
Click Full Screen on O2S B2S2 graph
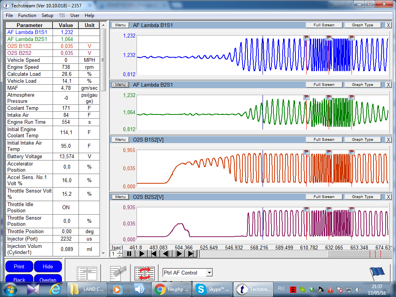[x=324, y=197]
